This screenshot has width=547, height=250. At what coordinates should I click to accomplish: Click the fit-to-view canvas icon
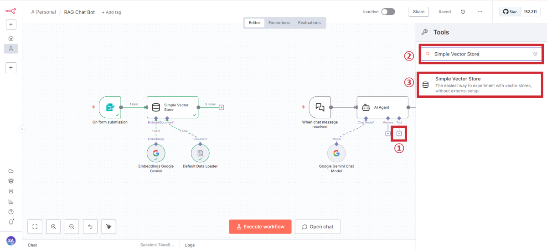click(x=35, y=226)
